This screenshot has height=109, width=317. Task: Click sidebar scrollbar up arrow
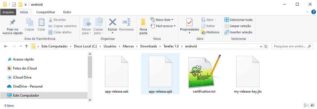point(90,54)
